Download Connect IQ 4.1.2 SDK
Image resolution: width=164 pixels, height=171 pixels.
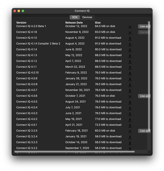pyautogui.click(x=130, y=62)
